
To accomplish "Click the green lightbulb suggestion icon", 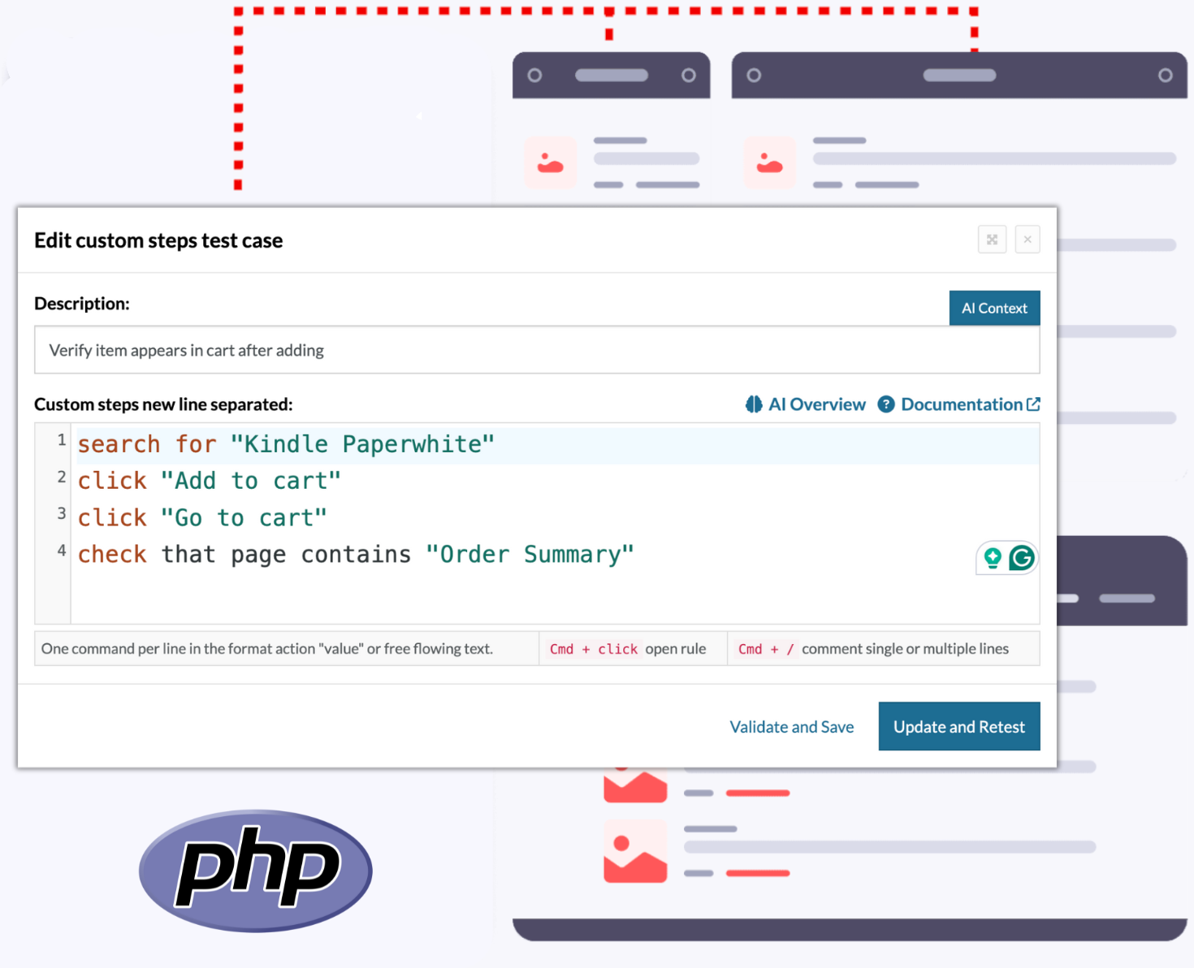I will 992,558.
